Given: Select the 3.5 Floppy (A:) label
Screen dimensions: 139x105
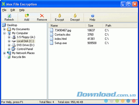Looking at the screenshot, I should click(26, 37).
